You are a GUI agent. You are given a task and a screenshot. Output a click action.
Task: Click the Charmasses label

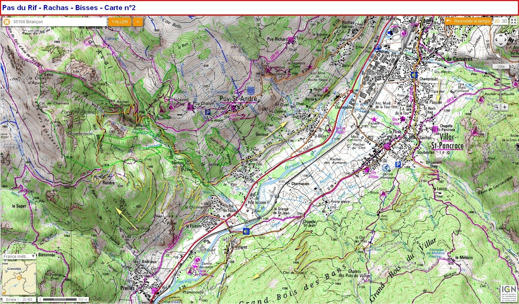point(300,184)
